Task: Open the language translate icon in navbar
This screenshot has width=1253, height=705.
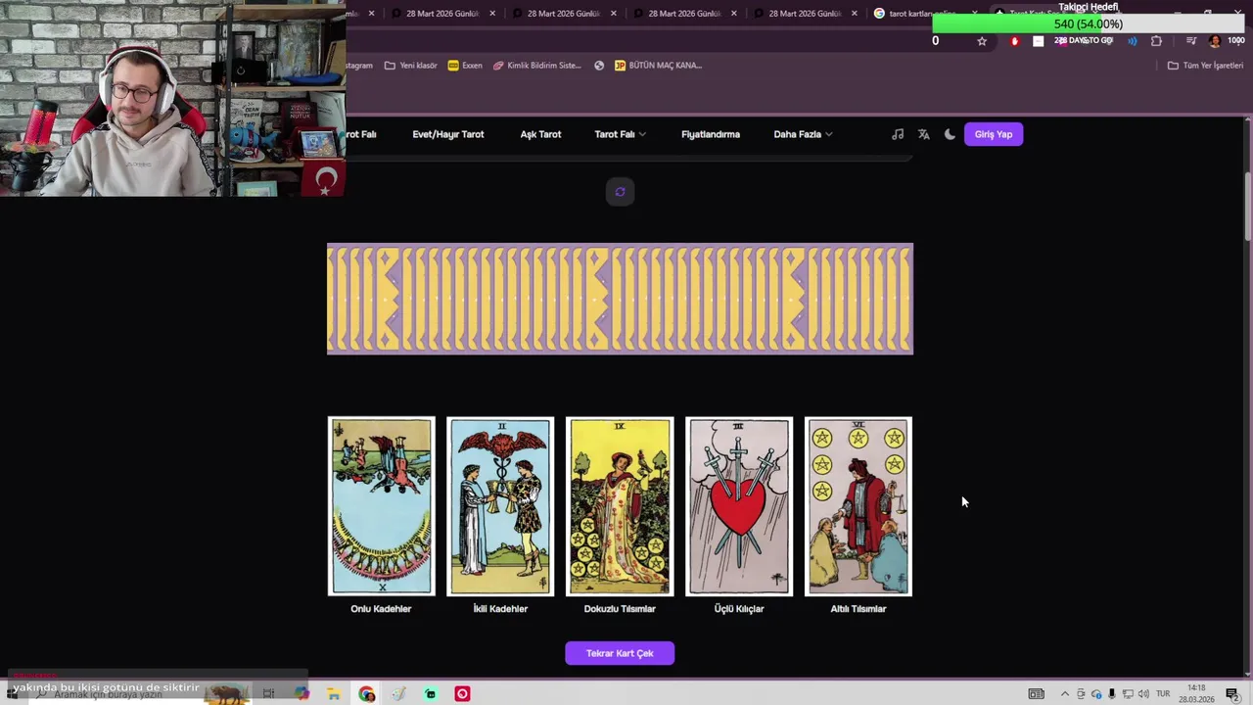Action: 923,134
